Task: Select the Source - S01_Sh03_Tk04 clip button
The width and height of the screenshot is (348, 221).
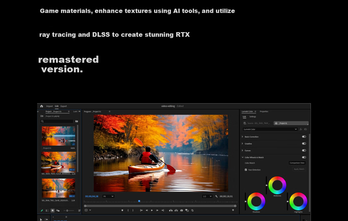Action: [257, 123]
